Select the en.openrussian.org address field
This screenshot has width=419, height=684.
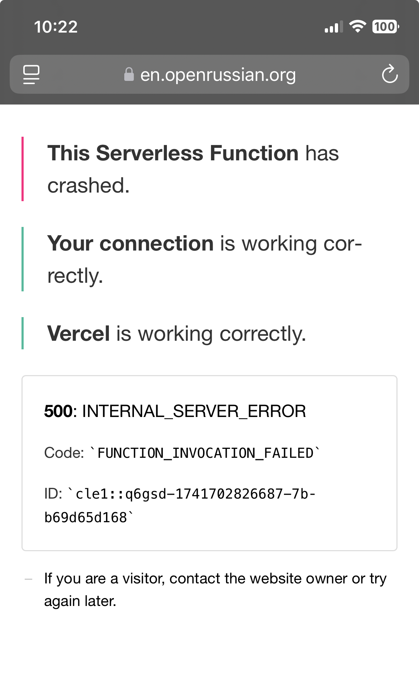(x=209, y=74)
